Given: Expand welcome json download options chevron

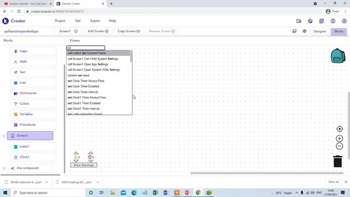Looking at the screenshot, I should 46,182.
